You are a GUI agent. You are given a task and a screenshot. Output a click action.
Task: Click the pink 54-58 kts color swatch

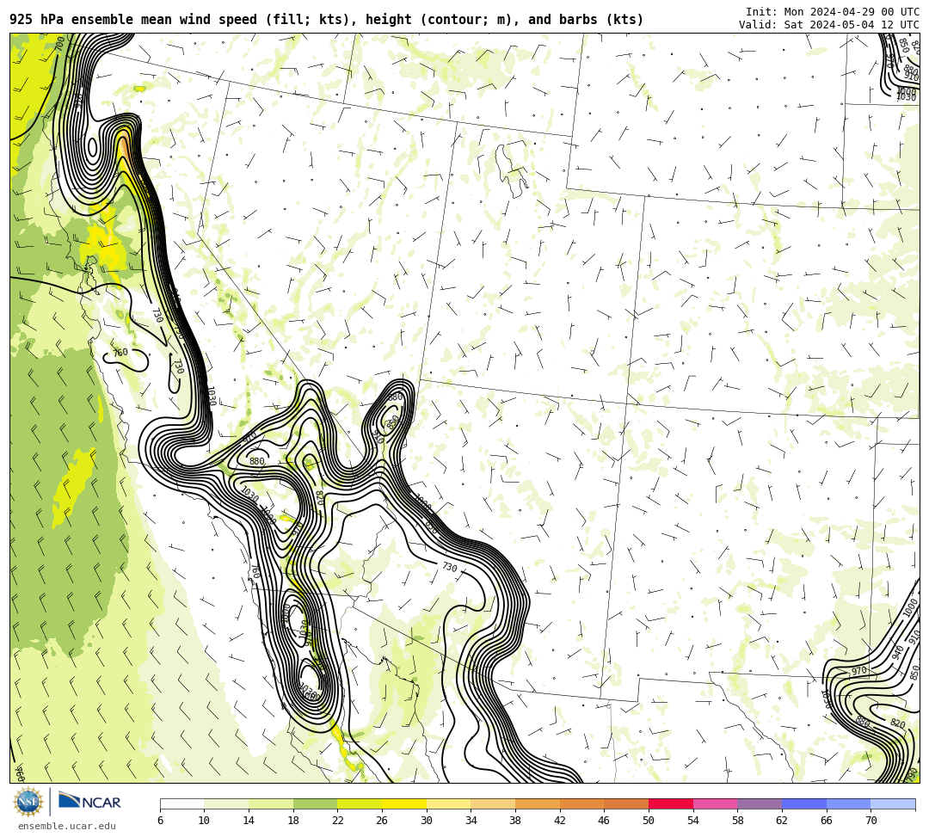(x=715, y=803)
